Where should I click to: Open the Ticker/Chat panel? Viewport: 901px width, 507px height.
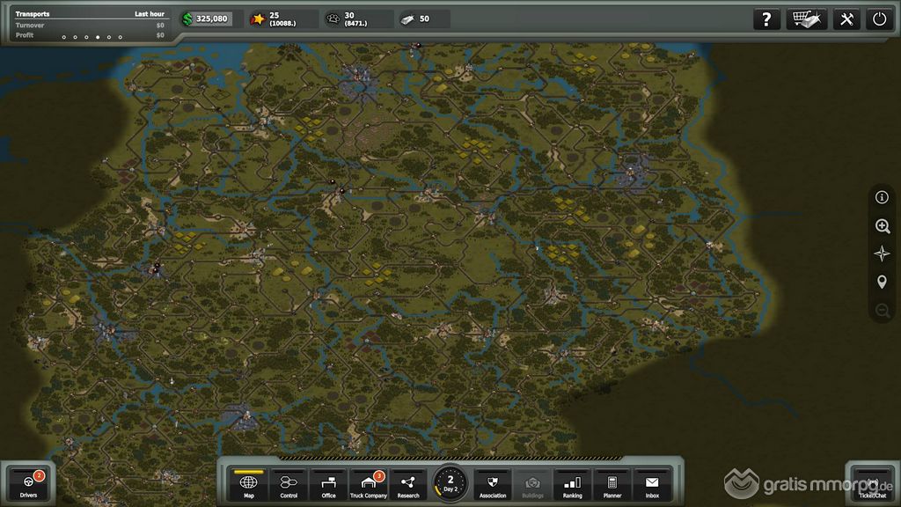(x=872, y=484)
